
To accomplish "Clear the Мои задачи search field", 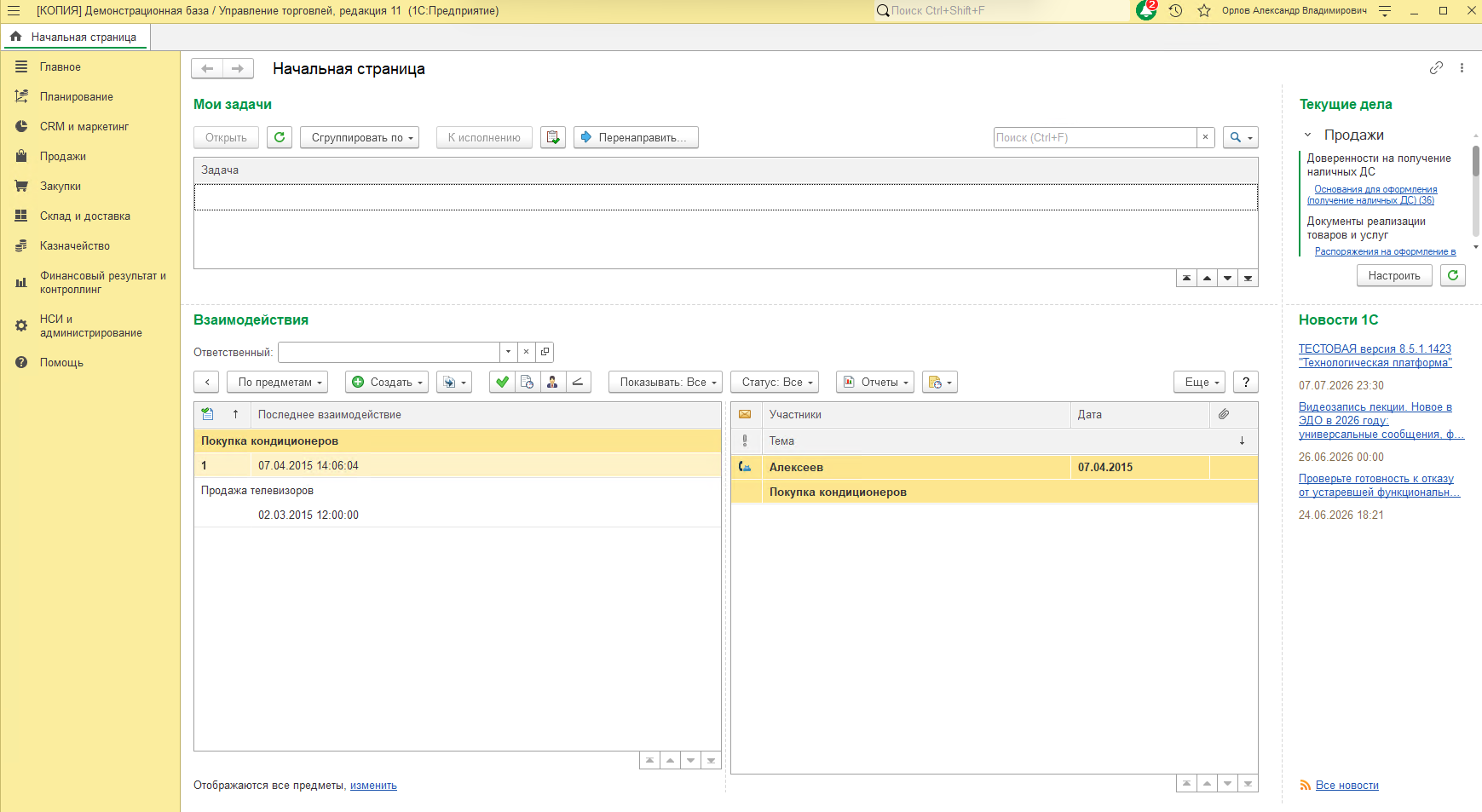I will pos(1205,137).
